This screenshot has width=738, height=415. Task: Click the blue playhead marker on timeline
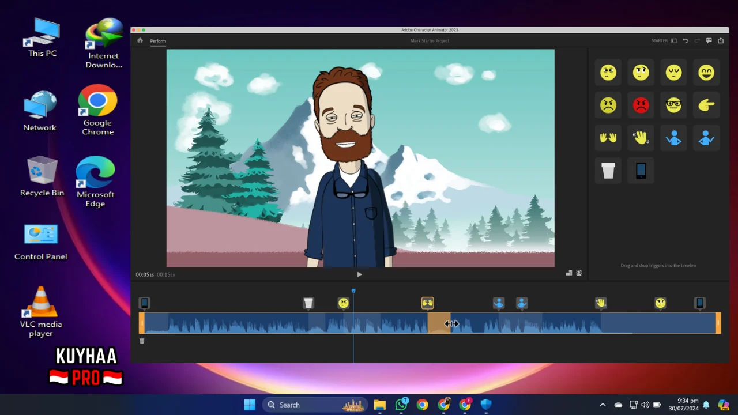click(x=353, y=291)
